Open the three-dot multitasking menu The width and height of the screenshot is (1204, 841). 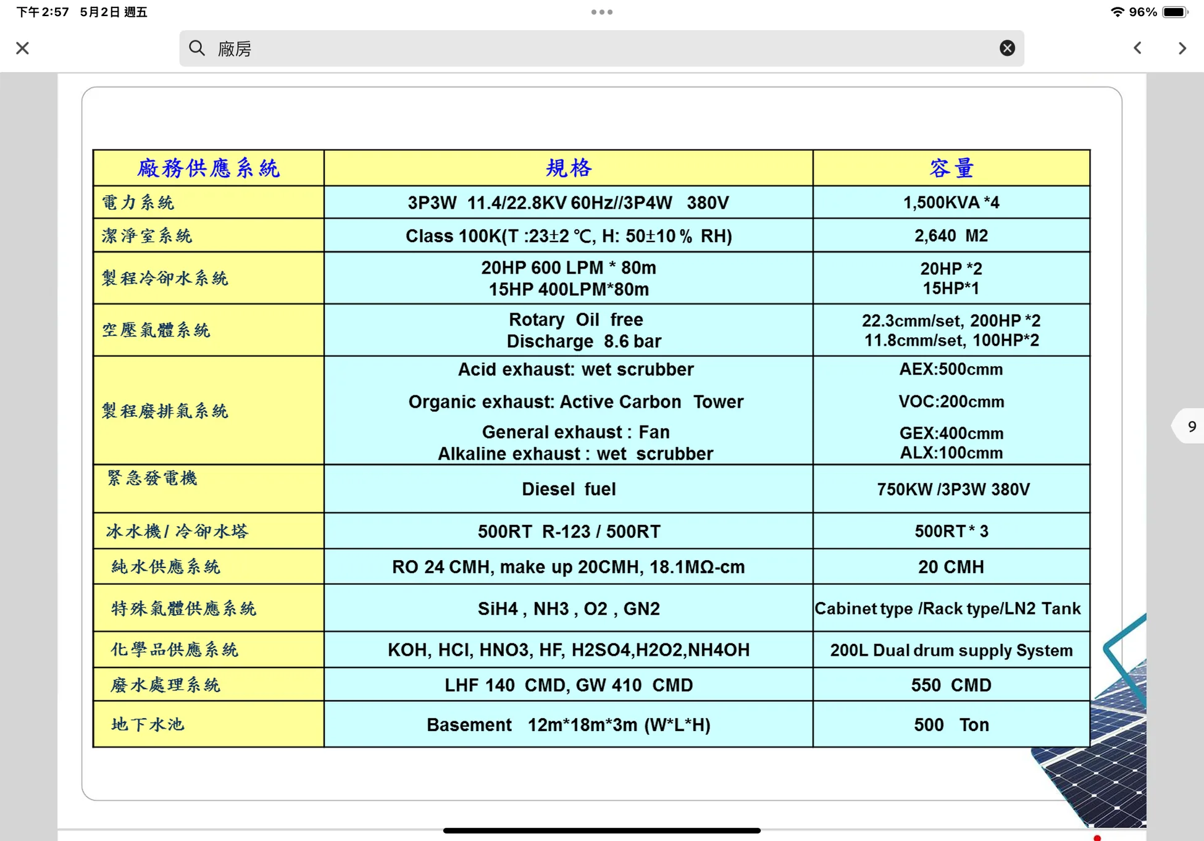(601, 12)
